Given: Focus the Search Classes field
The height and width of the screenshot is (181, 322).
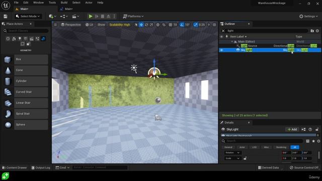Looking at the screenshot, I should (x=26, y=31).
